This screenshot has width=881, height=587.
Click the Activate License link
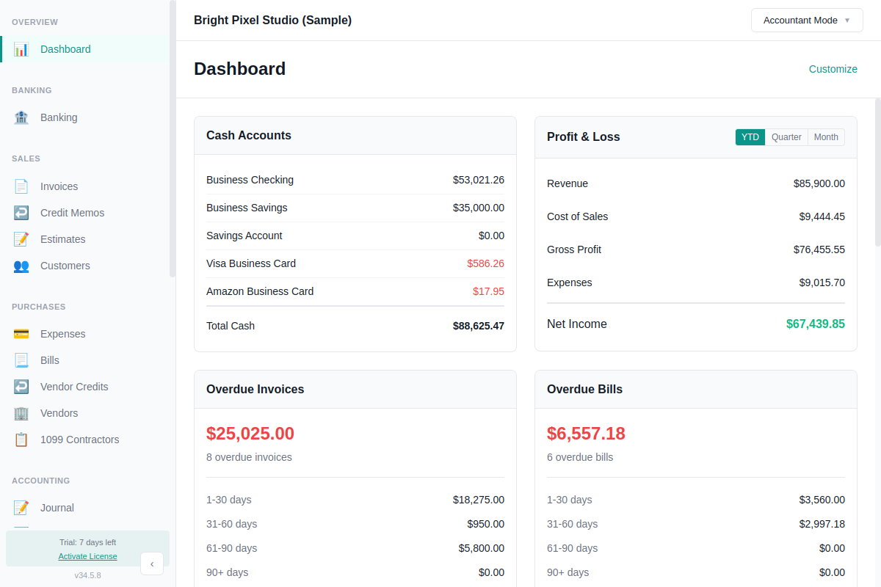click(87, 556)
